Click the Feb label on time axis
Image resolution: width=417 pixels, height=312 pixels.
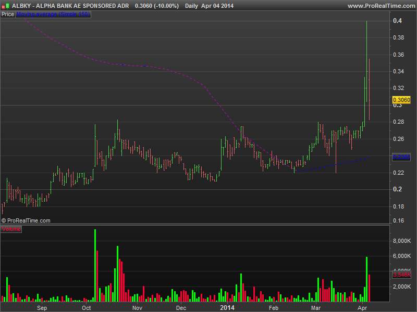(x=273, y=308)
